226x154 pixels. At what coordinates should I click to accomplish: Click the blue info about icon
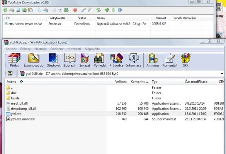coord(120,10)
